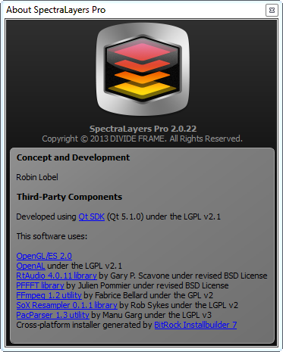This screenshot has height=352, width=283.
Task: Select the DIVIDE FRAME copyright line
Action: tap(142, 139)
